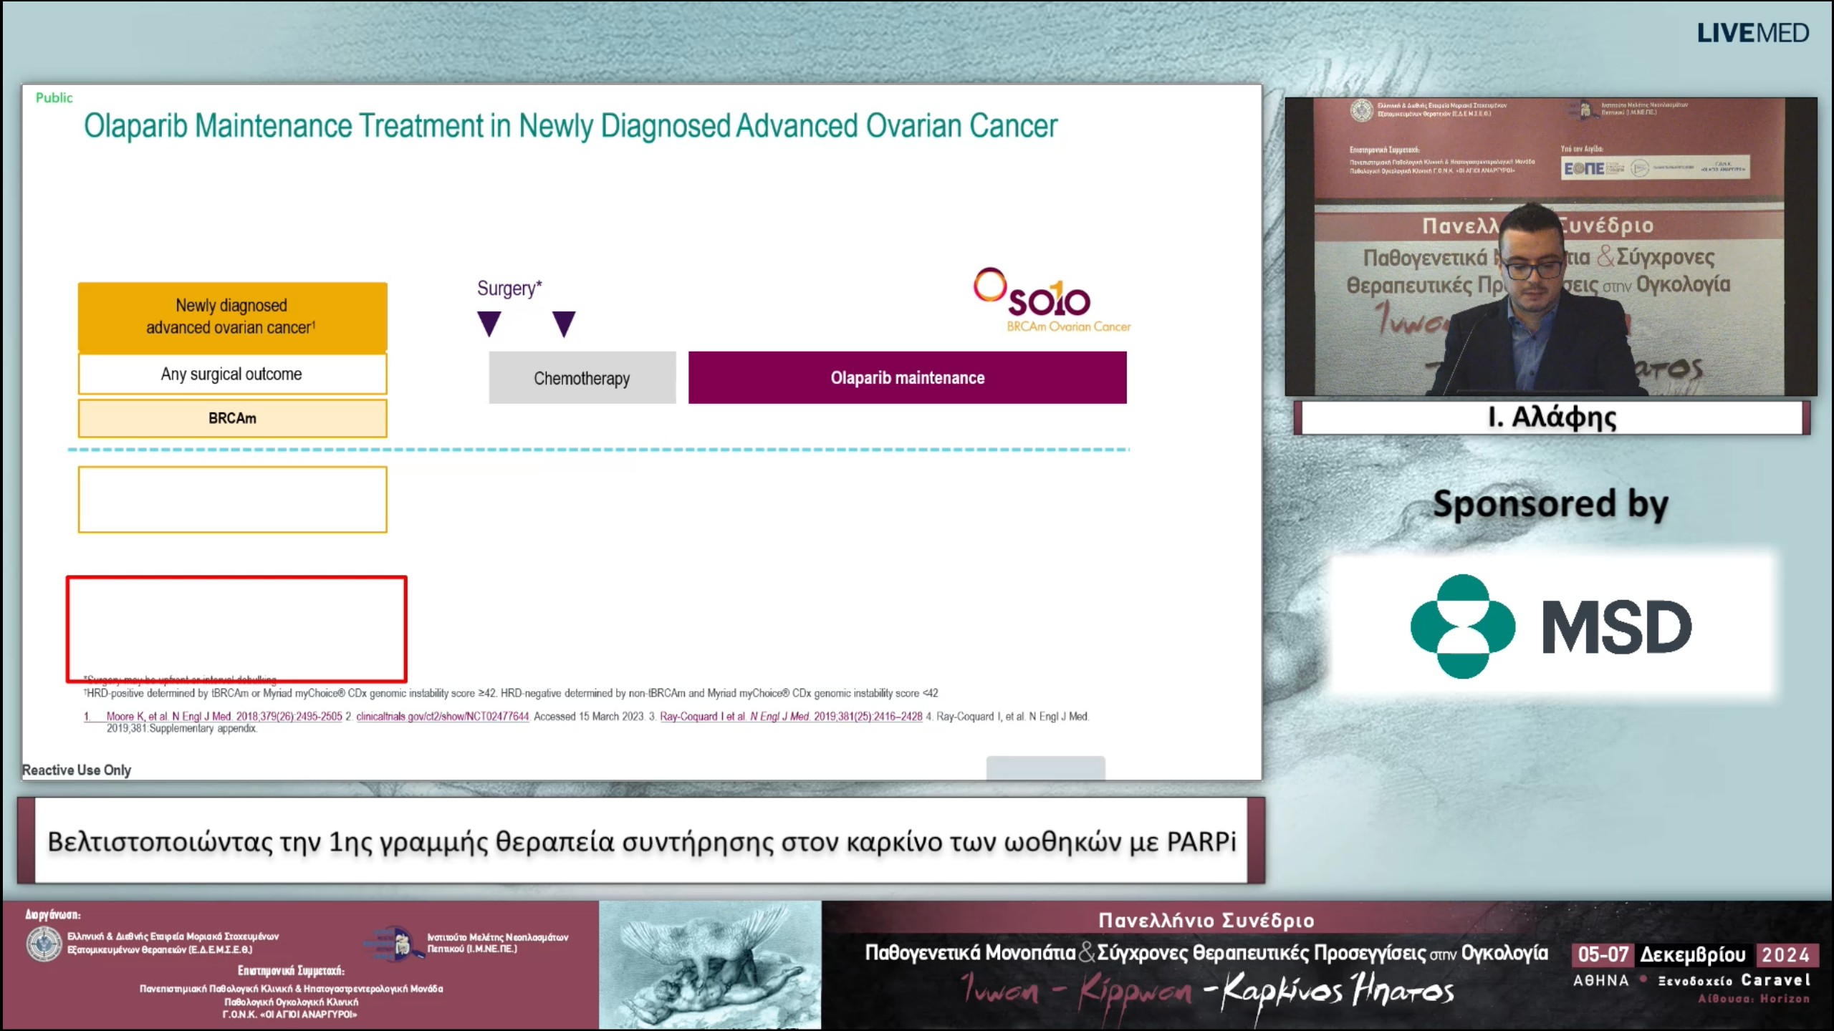The height and width of the screenshot is (1031, 1834).
Task: Click the Prometheus engraving image in the footer
Action: pos(710,964)
